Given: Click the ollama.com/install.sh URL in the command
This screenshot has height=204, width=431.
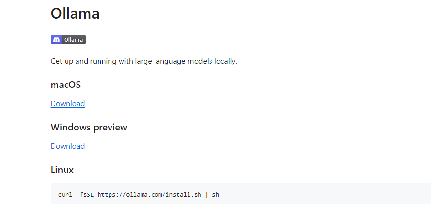Looking at the screenshot, I should [x=149, y=195].
